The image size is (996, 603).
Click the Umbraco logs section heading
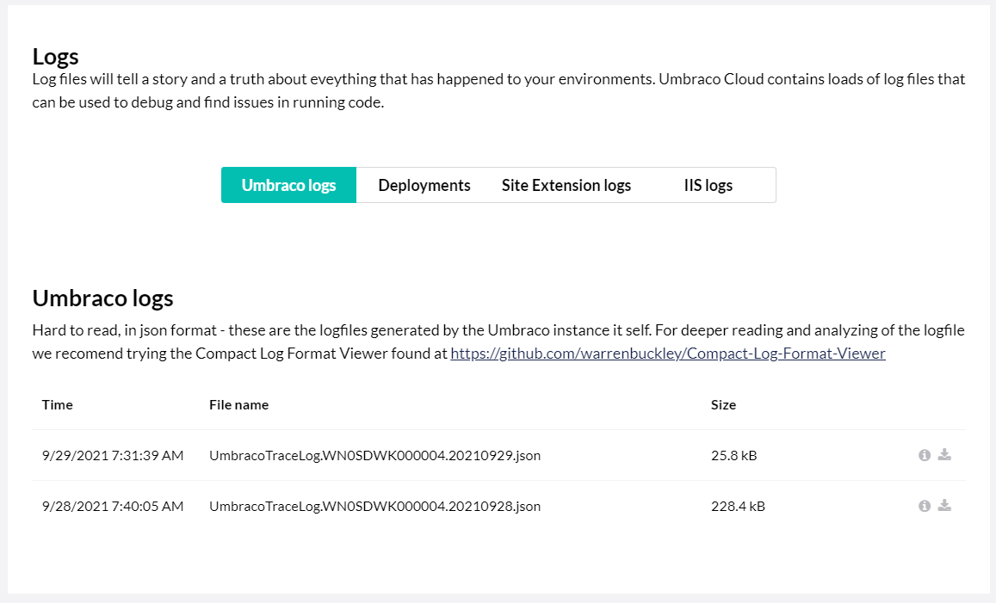pyautogui.click(x=102, y=298)
